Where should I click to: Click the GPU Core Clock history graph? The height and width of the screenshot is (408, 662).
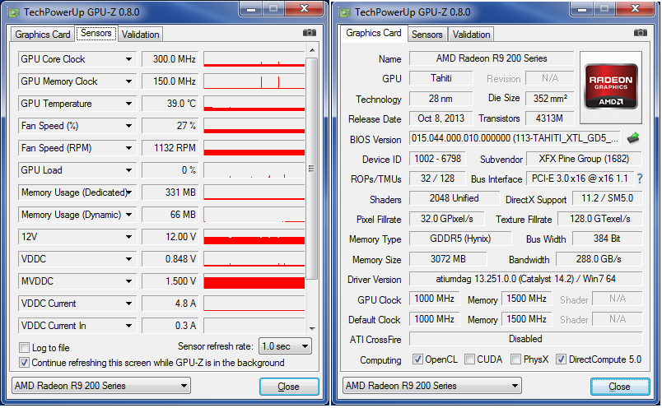[254, 59]
